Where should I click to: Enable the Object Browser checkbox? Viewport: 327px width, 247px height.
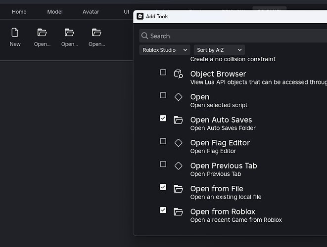click(x=163, y=73)
